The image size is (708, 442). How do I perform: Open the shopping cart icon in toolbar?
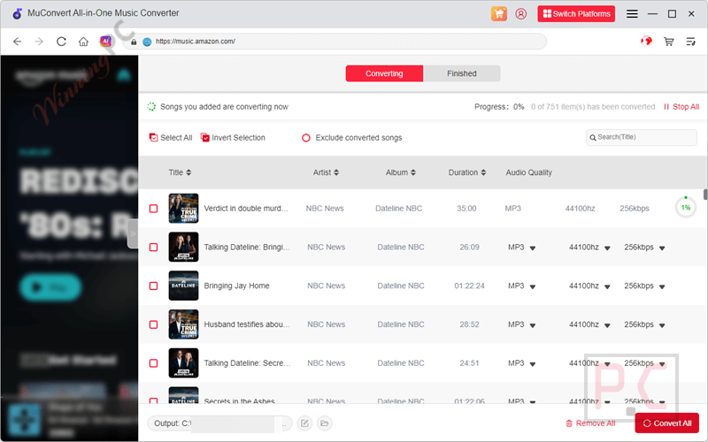(x=669, y=42)
